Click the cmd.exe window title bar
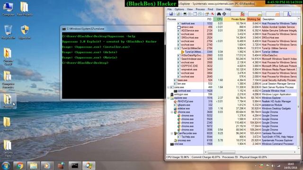This screenshot has height=170, width=303. [x=113, y=29]
